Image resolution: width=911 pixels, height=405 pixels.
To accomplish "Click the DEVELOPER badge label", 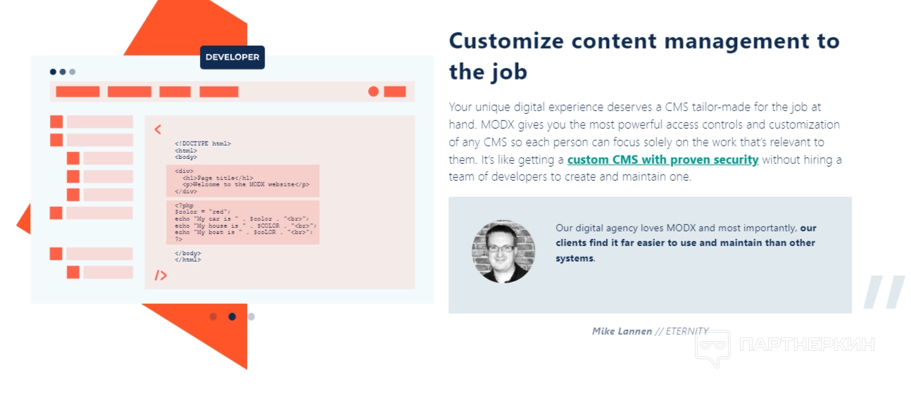I will (x=232, y=58).
